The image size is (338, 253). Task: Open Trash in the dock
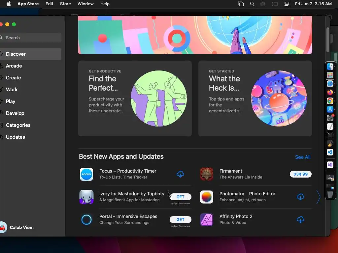click(330, 194)
